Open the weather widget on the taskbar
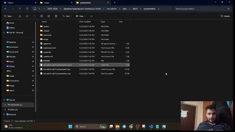Screen dimensions: 235x132 [14, 126]
